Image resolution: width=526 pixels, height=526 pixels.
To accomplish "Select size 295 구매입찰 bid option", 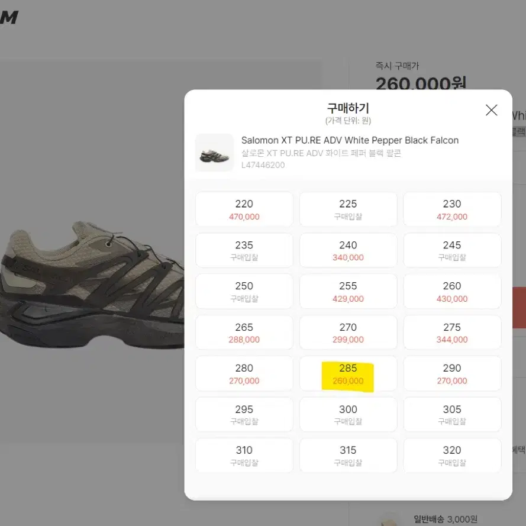I will click(244, 415).
